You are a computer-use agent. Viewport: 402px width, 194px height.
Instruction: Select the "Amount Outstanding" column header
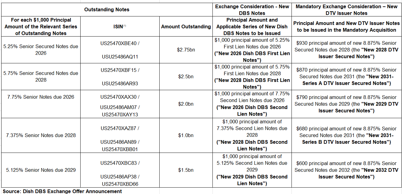click(x=186, y=26)
